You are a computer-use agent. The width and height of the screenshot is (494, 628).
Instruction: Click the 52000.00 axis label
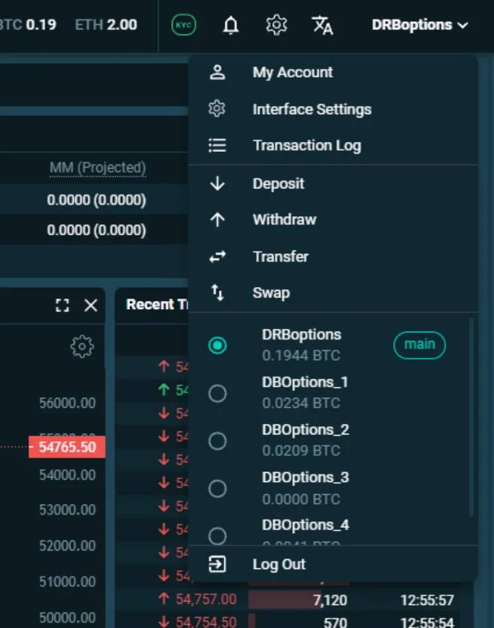(x=67, y=546)
